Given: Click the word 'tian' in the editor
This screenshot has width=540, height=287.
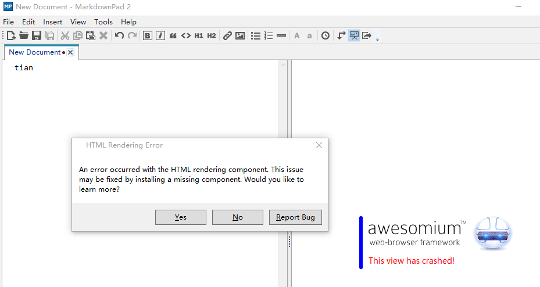Looking at the screenshot, I should click(x=24, y=68).
